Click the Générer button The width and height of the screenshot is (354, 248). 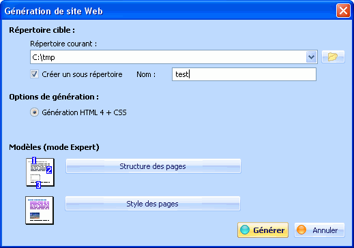tap(263, 230)
